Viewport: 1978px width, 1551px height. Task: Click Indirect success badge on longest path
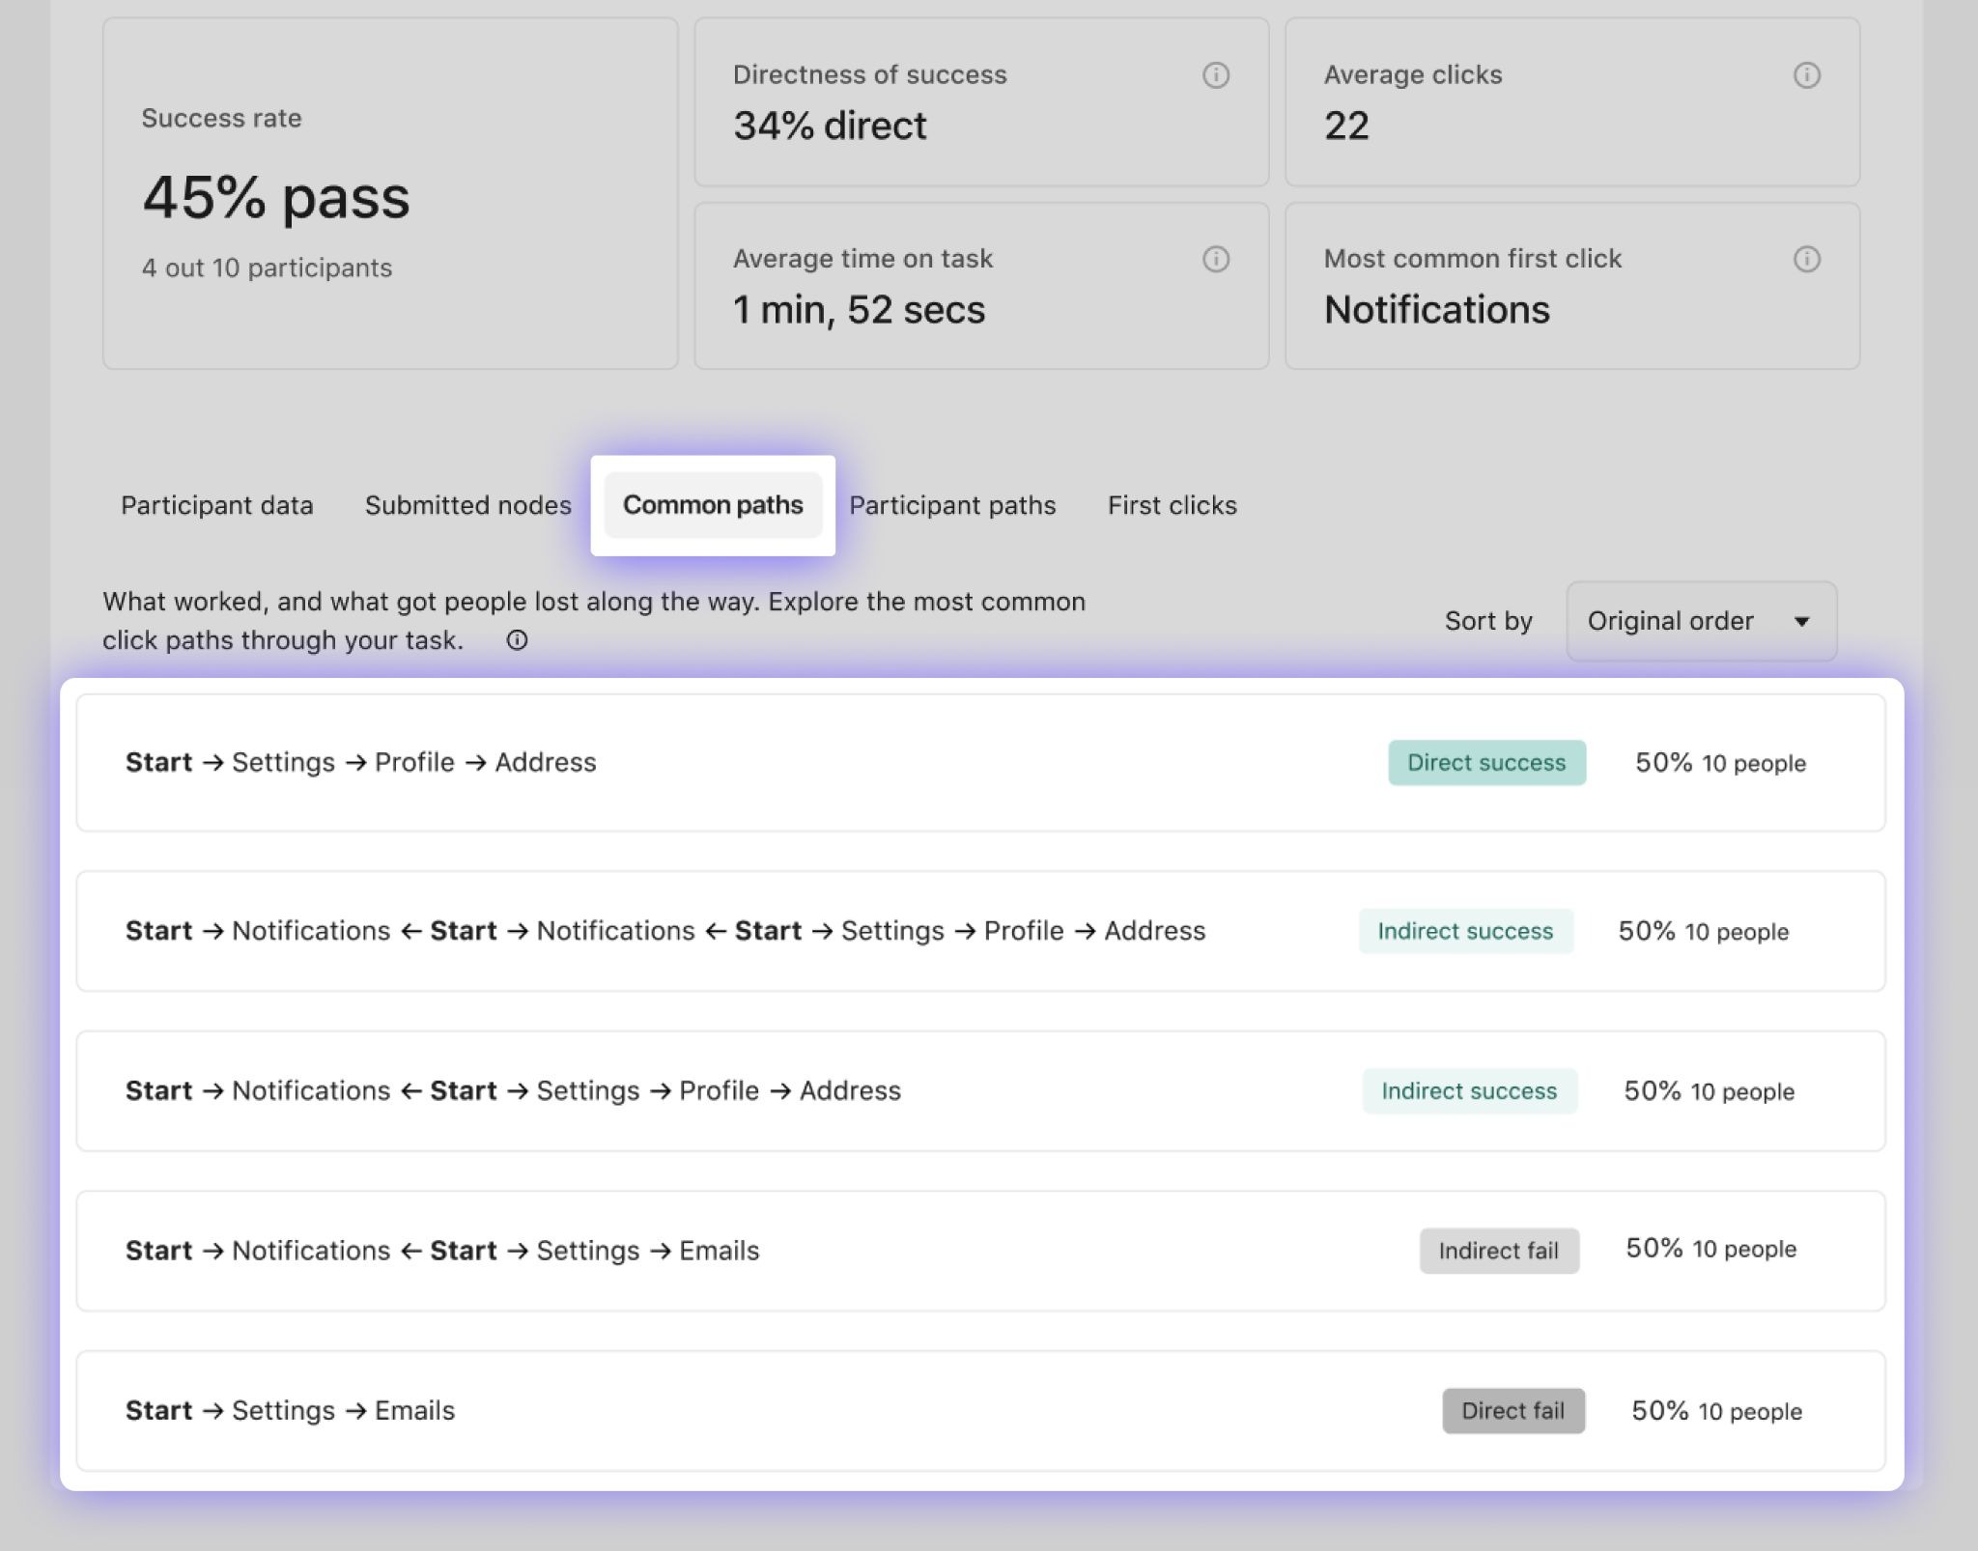(x=1464, y=931)
